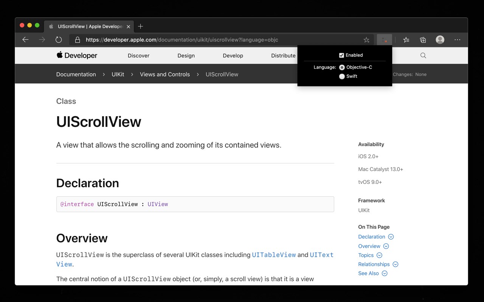Open a new browser tab

[x=141, y=26]
